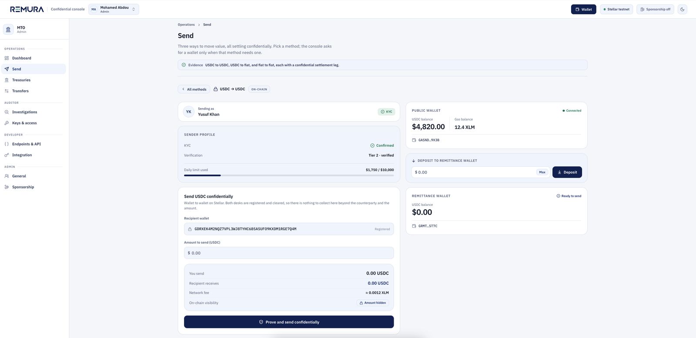Image resolution: width=696 pixels, height=338 pixels.
Task: Click Prove and send confidentially button
Action: 289,322
